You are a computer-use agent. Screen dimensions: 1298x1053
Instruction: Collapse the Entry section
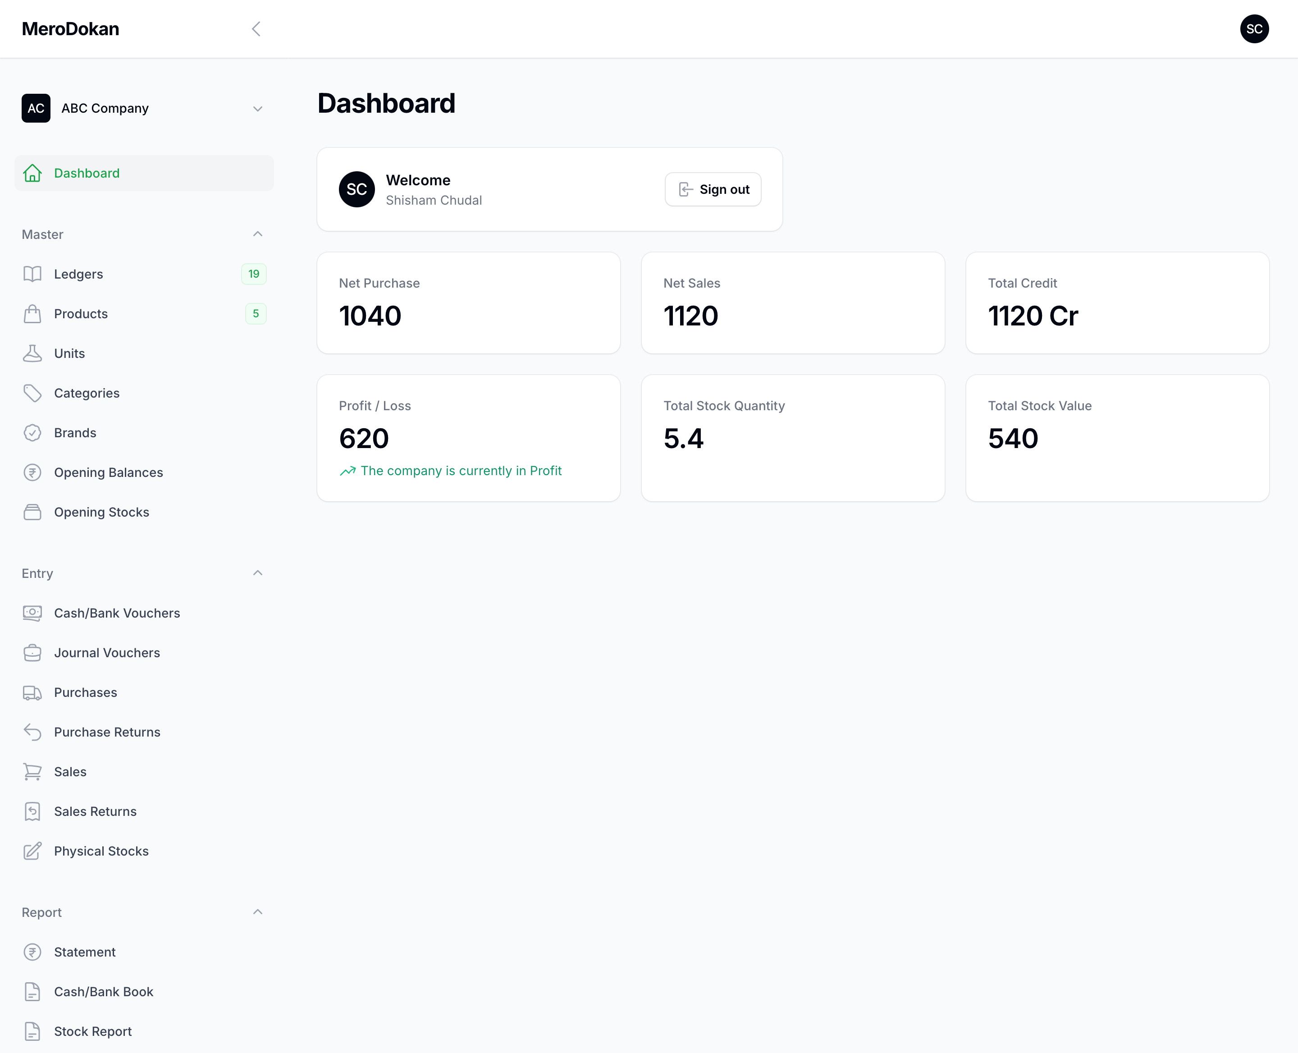pos(258,573)
